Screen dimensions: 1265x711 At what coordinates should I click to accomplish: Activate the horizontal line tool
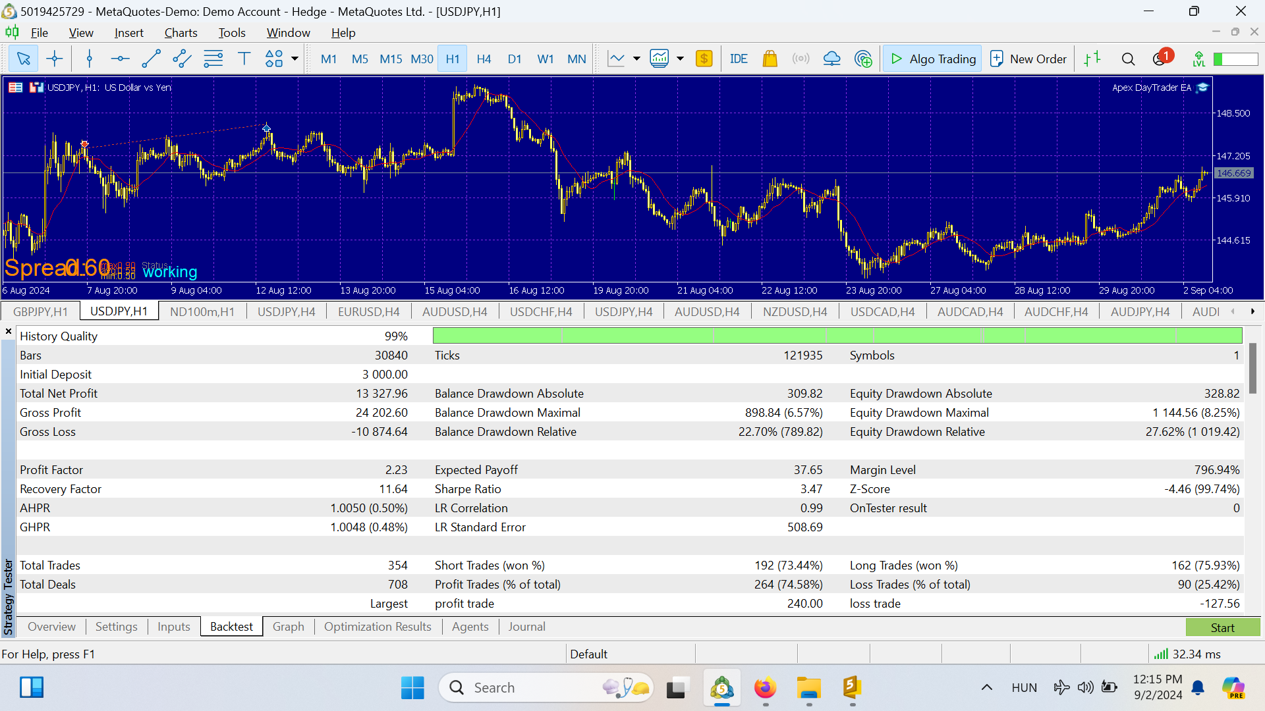coord(121,58)
